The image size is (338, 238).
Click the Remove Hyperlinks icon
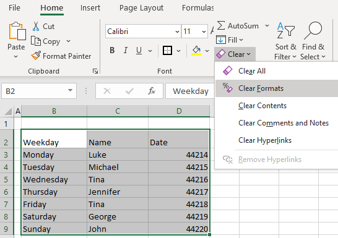click(x=228, y=159)
